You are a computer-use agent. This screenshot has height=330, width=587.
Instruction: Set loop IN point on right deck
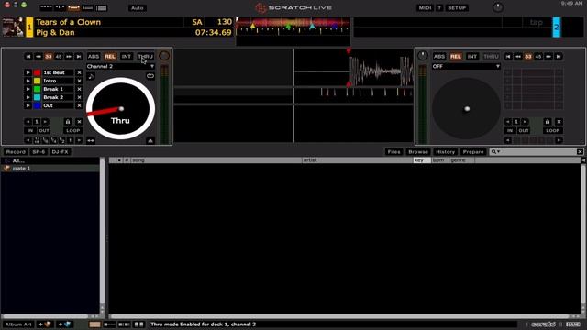point(510,130)
